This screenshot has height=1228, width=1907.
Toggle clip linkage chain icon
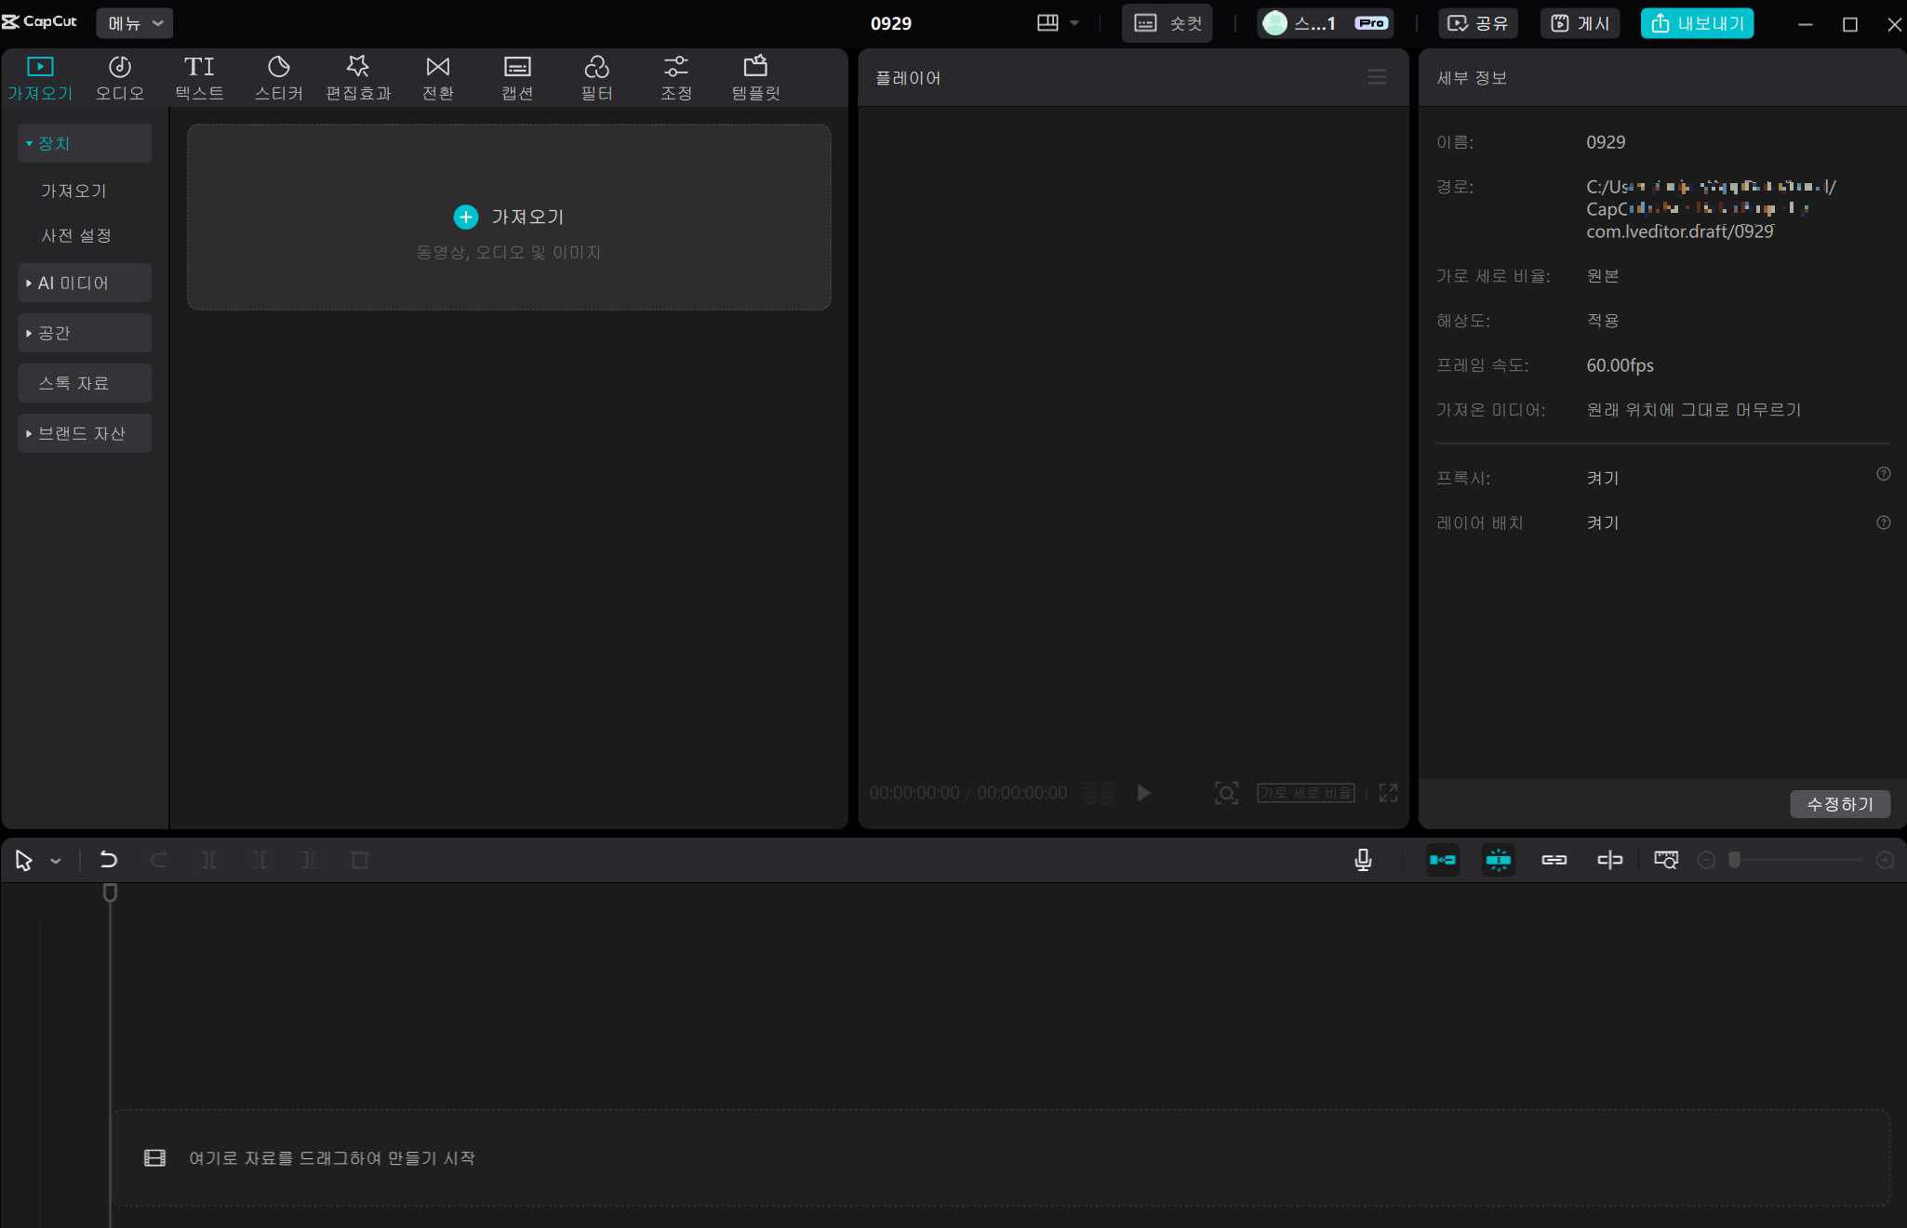[x=1554, y=860]
